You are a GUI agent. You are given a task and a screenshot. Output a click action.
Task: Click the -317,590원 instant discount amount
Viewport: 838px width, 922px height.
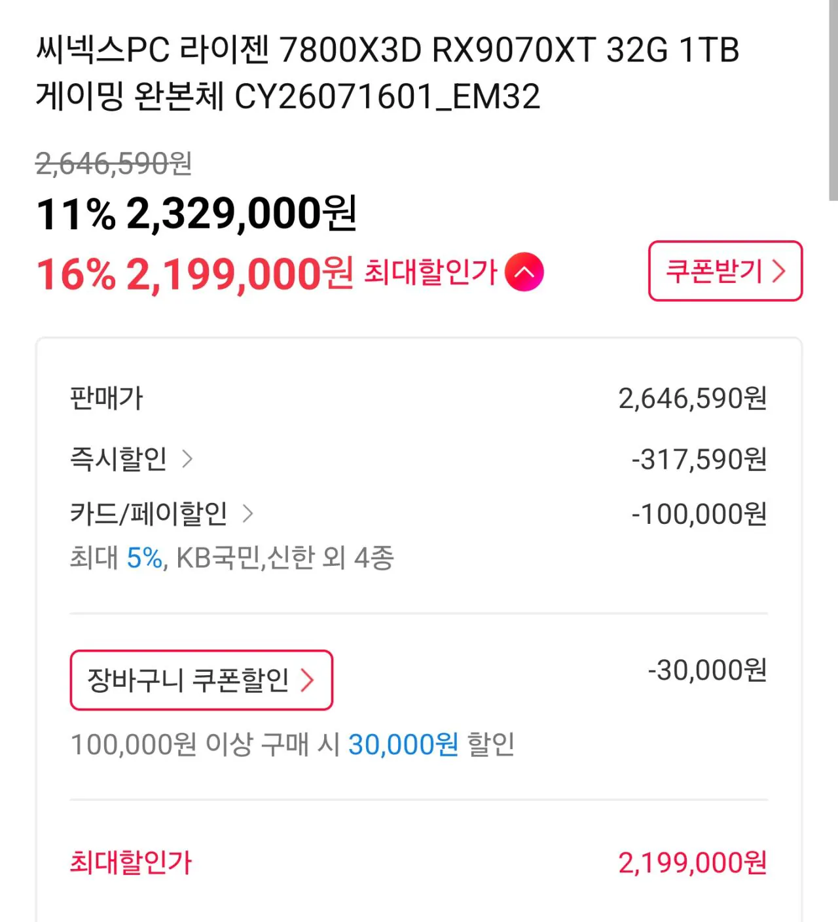click(699, 459)
